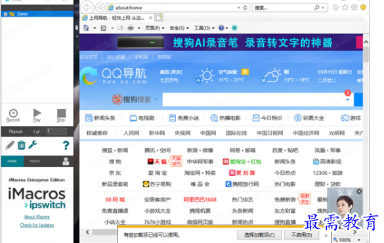Click the print icon
The width and height of the screenshot is (384, 243).
click(x=131, y=28)
